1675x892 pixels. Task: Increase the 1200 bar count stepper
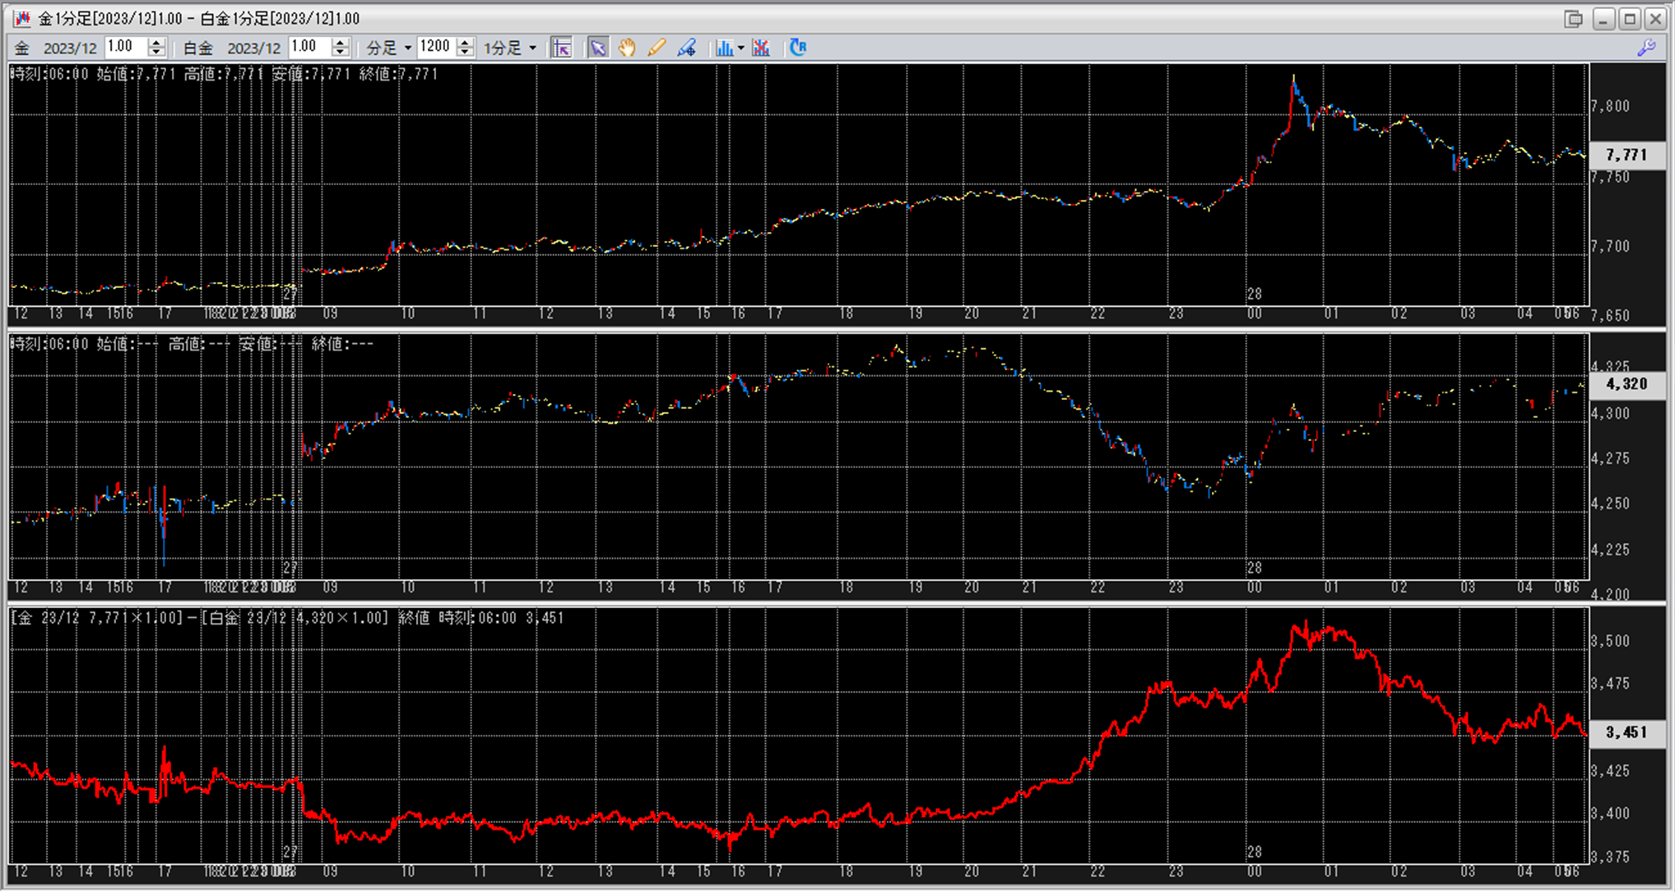466,43
